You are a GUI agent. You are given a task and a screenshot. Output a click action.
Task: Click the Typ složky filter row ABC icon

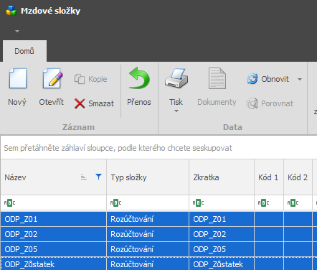click(x=115, y=203)
